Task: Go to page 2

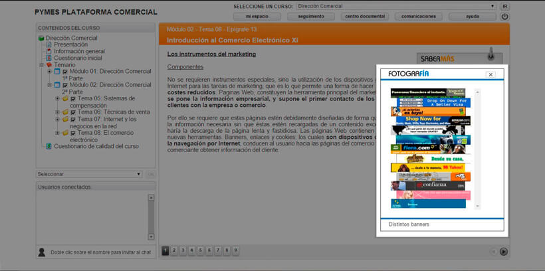Action: pos(174,251)
